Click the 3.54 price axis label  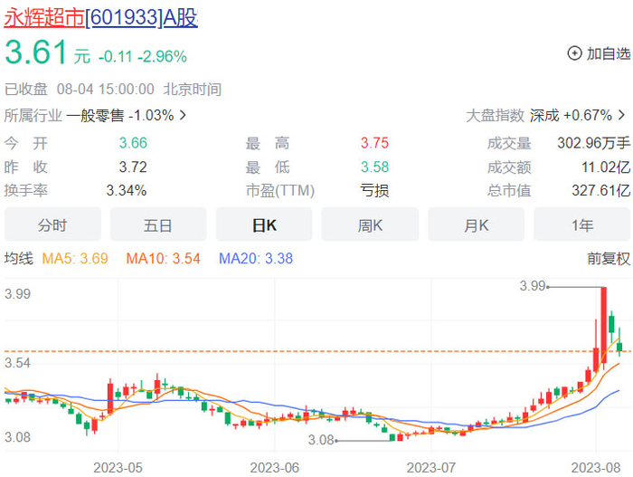[17, 363]
